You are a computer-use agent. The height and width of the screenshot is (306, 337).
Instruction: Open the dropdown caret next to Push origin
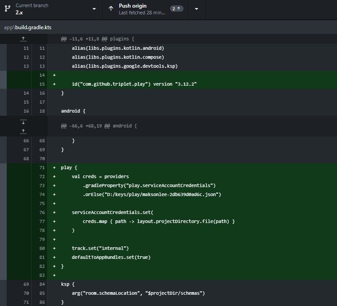[x=197, y=9]
